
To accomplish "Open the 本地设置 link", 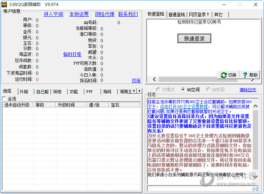I will pos(79,14).
